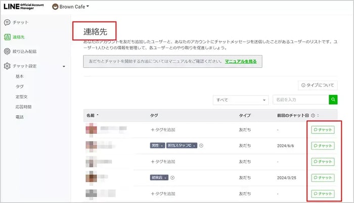Click the date 2024/6/6 cell
Image resolution: width=354 pixels, height=203 pixels.
[x=285, y=146]
